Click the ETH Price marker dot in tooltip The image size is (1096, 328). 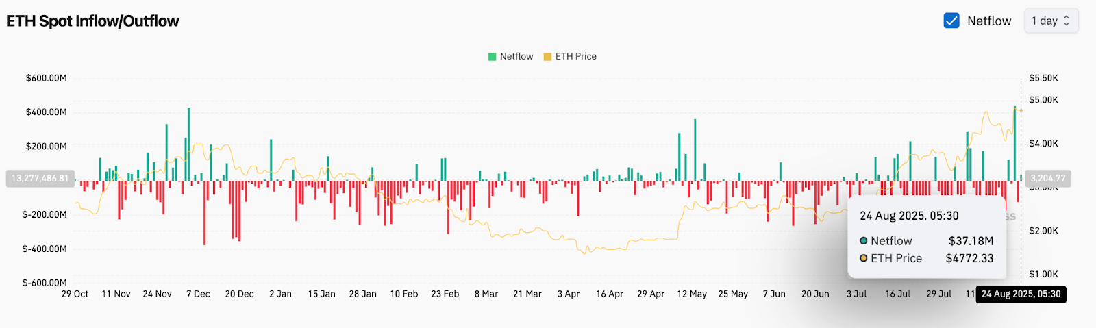tap(864, 258)
